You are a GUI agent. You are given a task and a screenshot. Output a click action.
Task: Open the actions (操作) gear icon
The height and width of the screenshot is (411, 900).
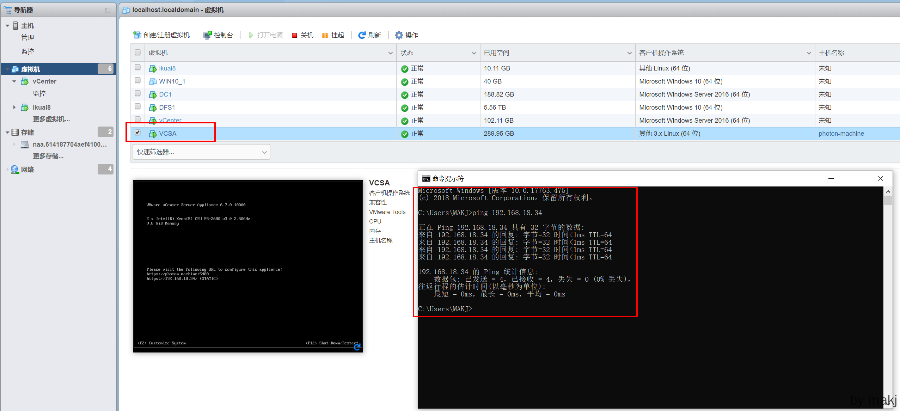(x=399, y=35)
